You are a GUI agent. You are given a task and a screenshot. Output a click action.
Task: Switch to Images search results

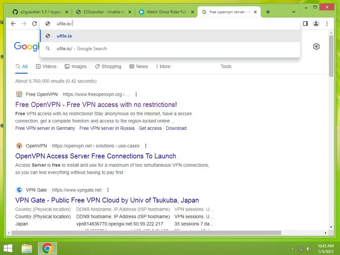tap(76, 66)
